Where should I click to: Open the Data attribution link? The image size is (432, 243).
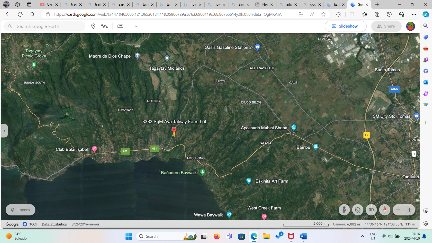(54, 224)
